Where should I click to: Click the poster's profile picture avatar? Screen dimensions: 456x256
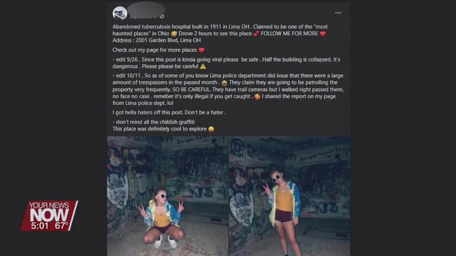click(120, 13)
